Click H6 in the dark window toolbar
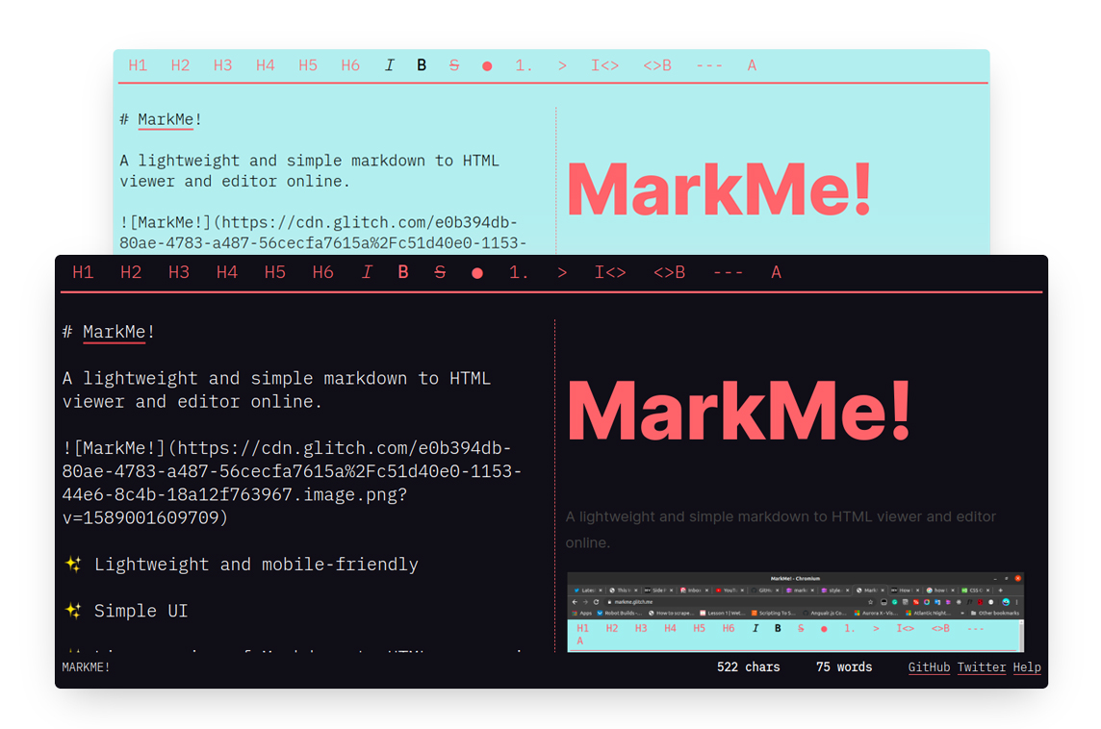 click(322, 272)
